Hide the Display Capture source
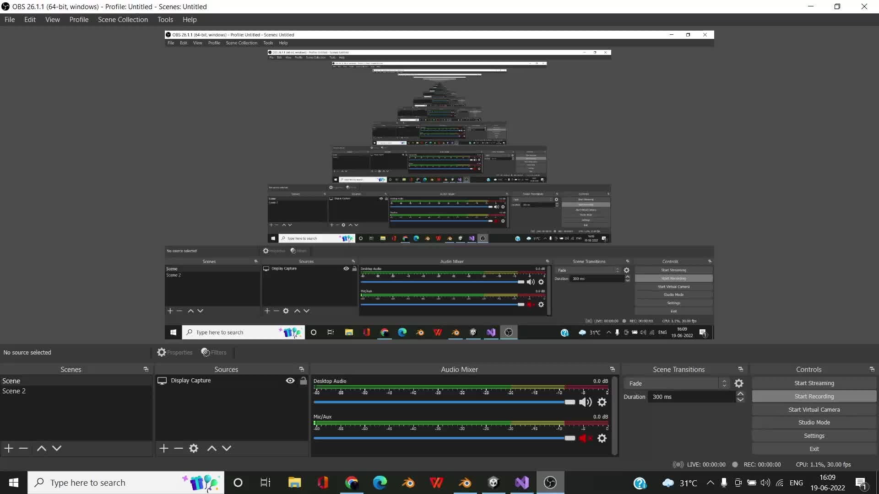The width and height of the screenshot is (879, 494). tap(290, 381)
